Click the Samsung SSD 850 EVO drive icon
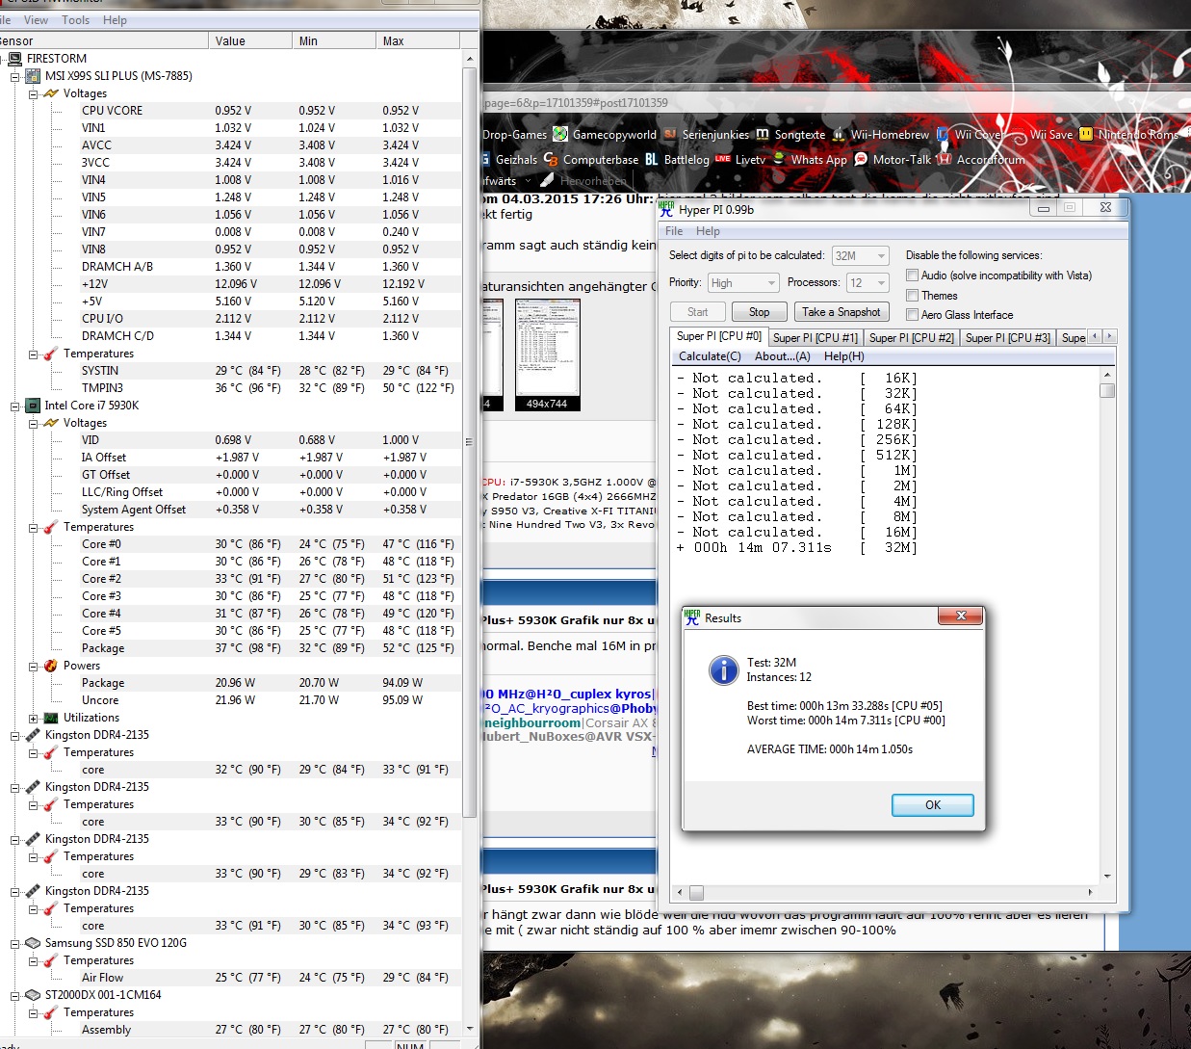Viewport: 1191px width, 1049px height. tap(33, 943)
